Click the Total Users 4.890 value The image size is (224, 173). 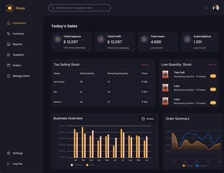click(x=156, y=42)
